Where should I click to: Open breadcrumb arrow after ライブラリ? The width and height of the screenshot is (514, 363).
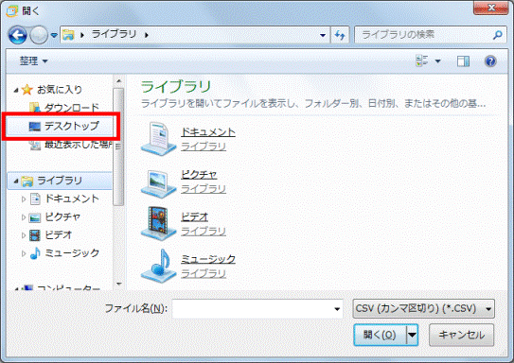[x=147, y=35]
